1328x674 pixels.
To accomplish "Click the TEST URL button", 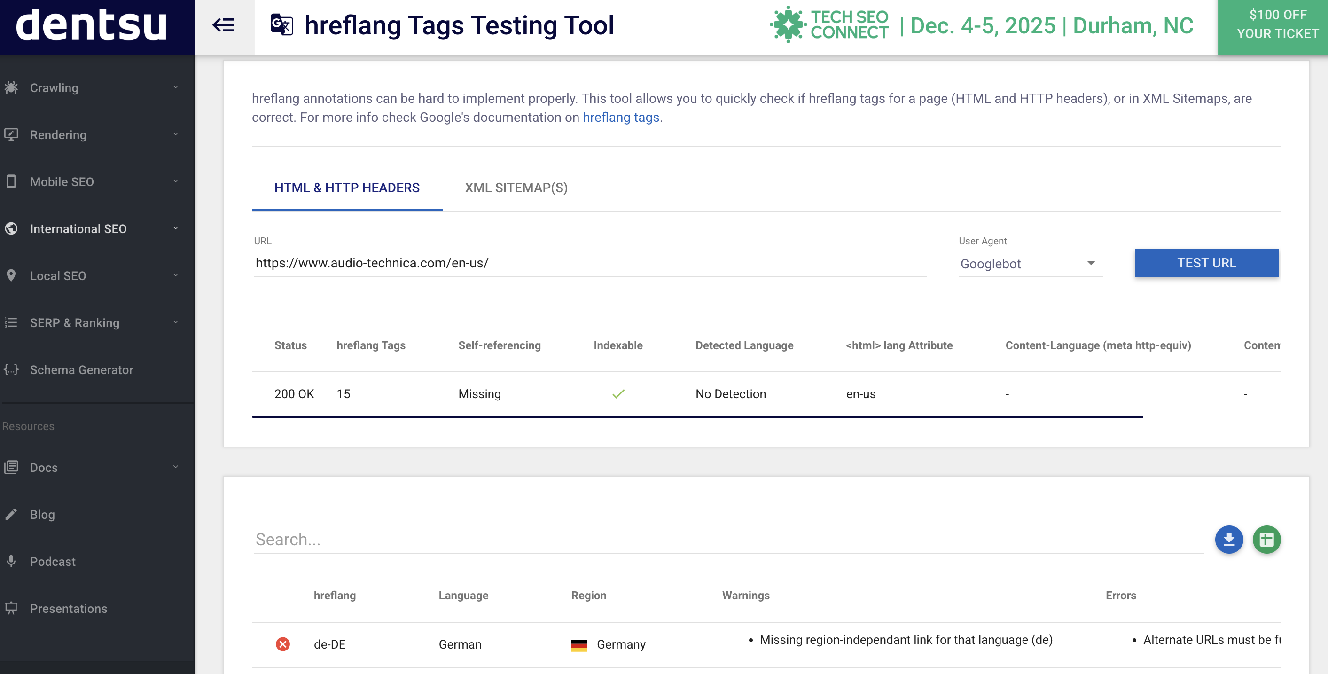I will coord(1206,263).
